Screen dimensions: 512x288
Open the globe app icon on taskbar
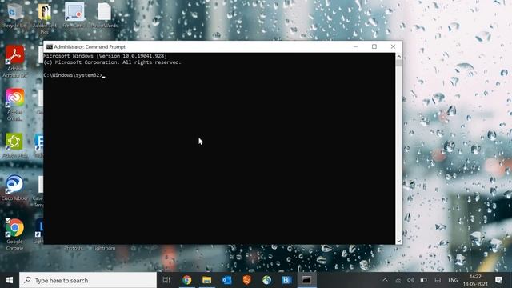point(266,280)
